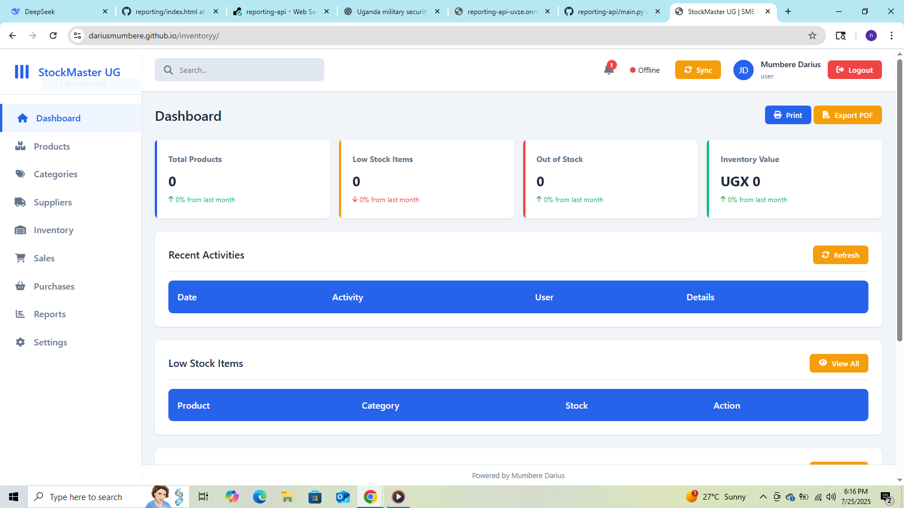Click the Categories tags icon in sidebar

click(x=20, y=174)
